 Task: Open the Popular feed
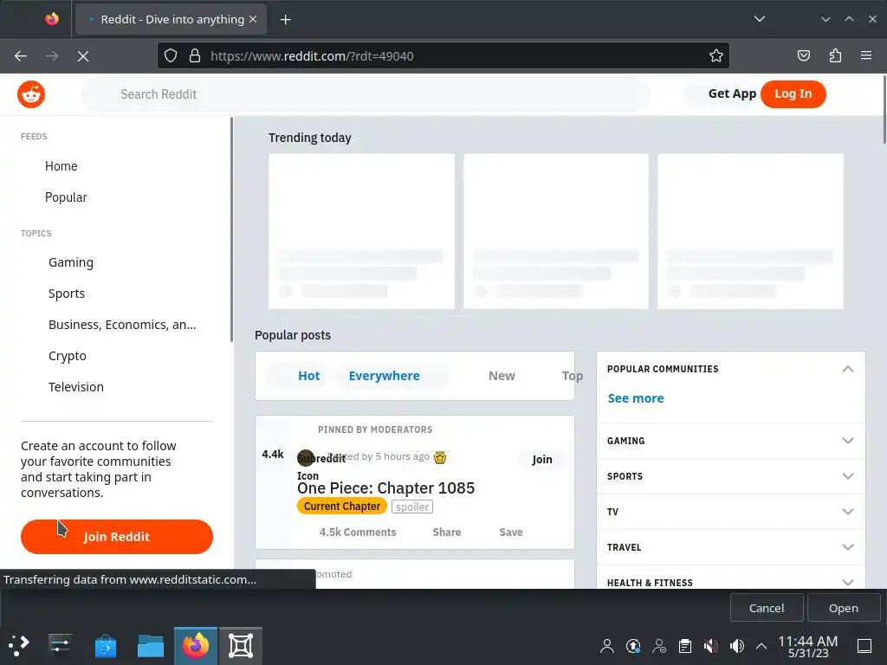[x=66, y=197]
